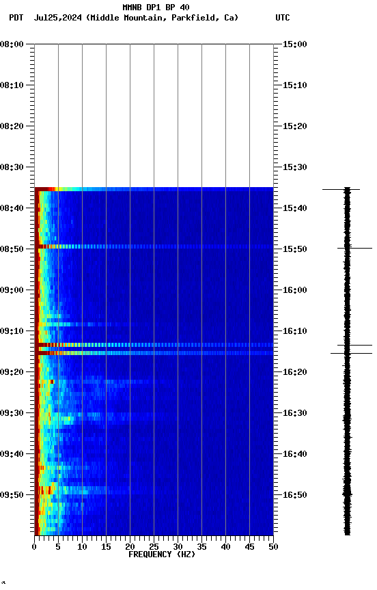
Task: Click the 09:30 PDT time label
Action: 12,413
